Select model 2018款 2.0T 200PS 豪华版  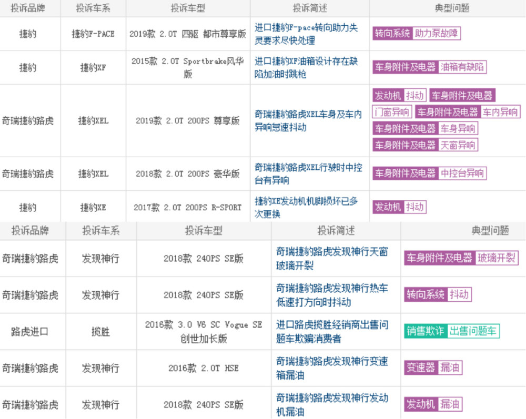point(188,173)
